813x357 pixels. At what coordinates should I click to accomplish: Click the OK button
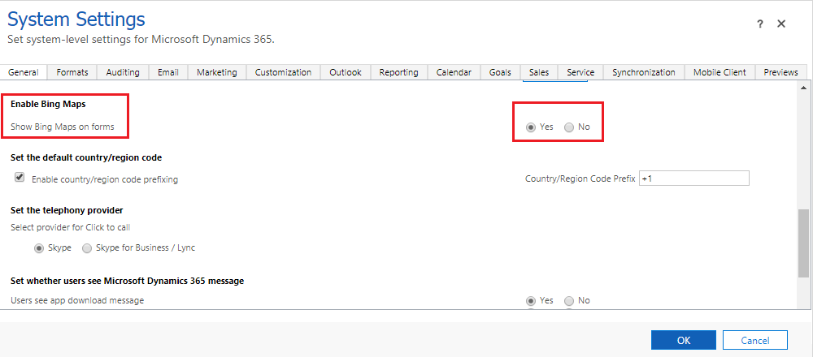click(684, 340)
